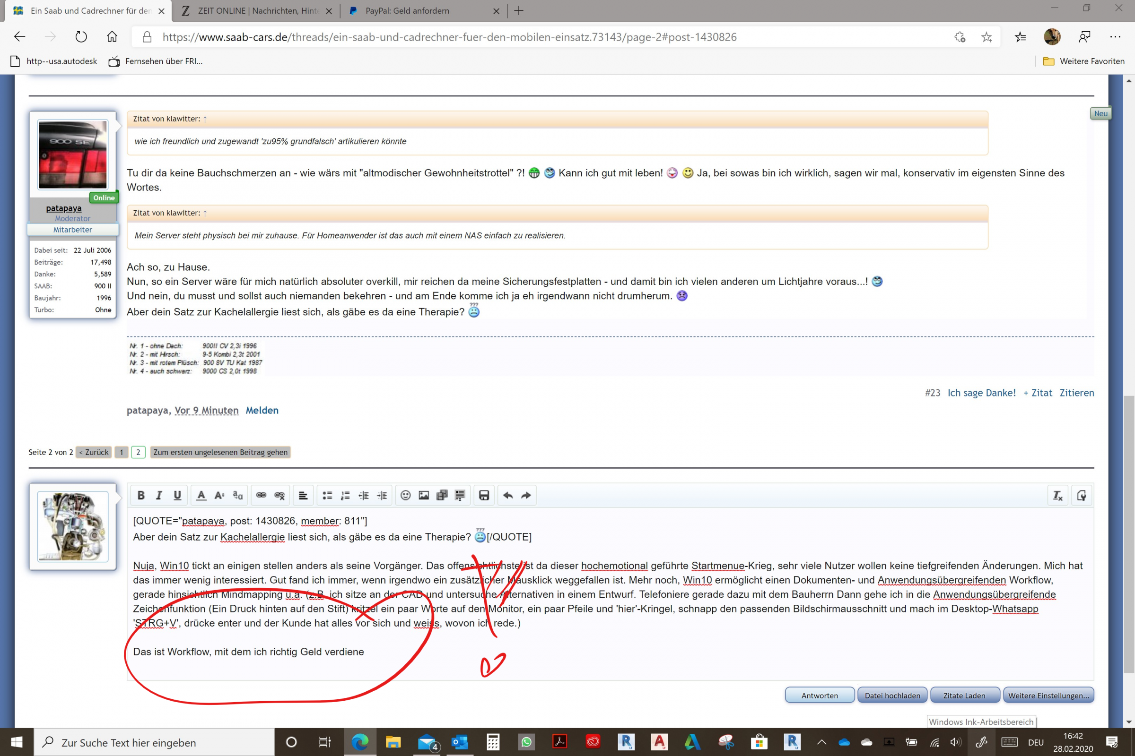1135x756 pixels.
Task: Underline text with the U button
Action: tap(177, 495)
